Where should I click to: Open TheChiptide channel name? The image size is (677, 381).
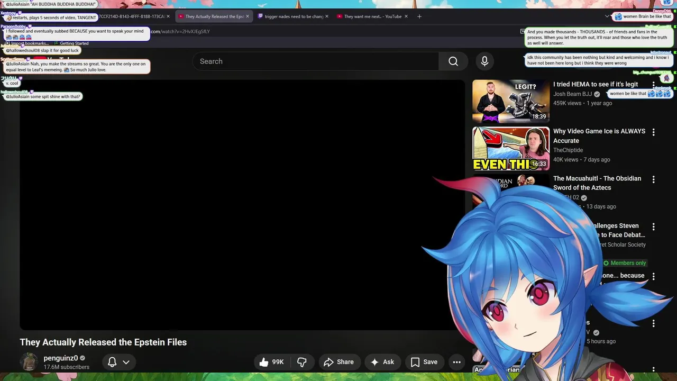(568, 150)
